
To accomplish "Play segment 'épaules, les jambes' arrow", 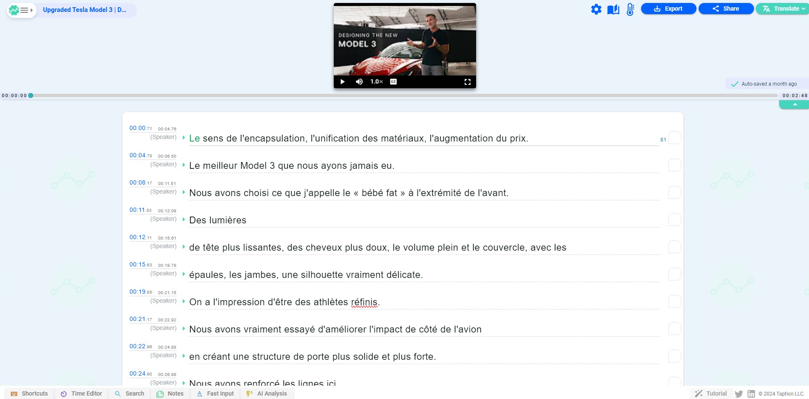I will click(x=184, y=274).
